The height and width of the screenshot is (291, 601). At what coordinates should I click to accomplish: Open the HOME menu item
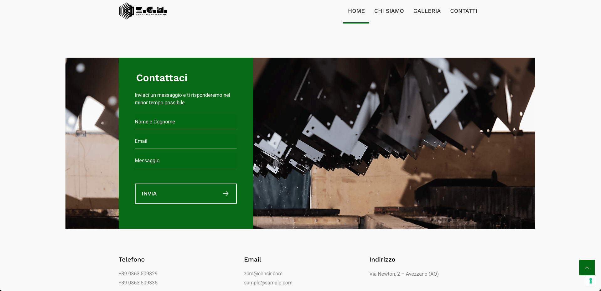point(356,11)
